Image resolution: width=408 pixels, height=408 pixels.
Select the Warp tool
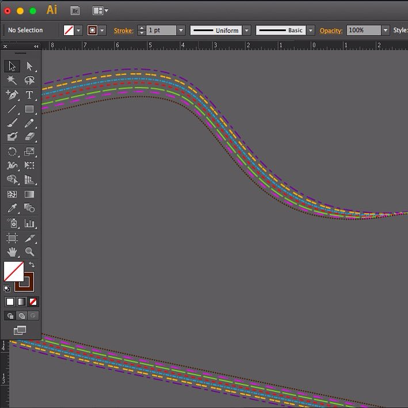click(x=12, y=165)
